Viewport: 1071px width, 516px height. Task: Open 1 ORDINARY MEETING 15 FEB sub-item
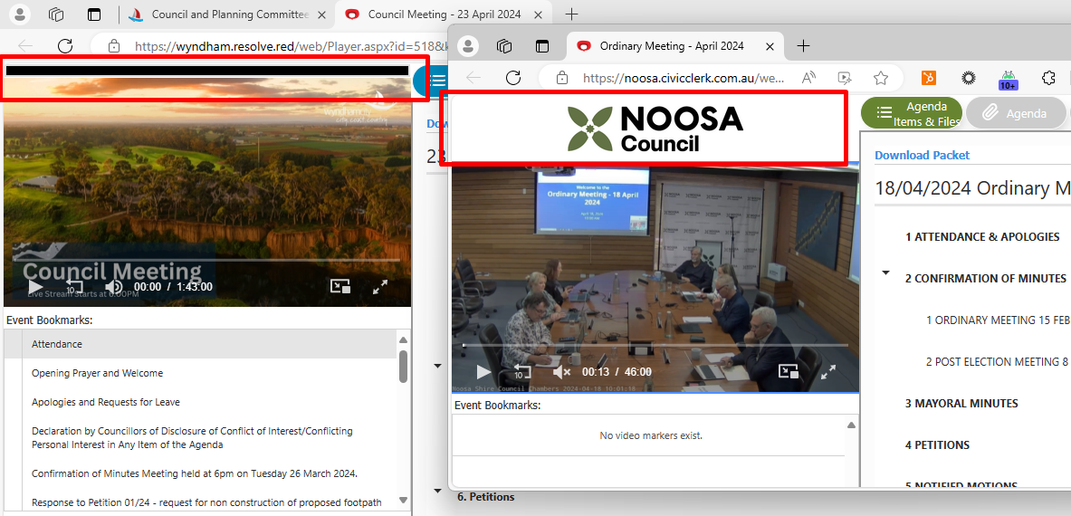(998, 320)
